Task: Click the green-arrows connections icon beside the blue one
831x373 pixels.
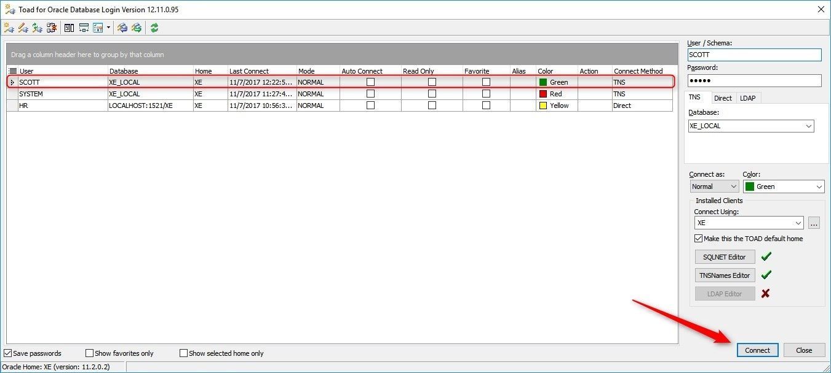Action: click(137, 28)
